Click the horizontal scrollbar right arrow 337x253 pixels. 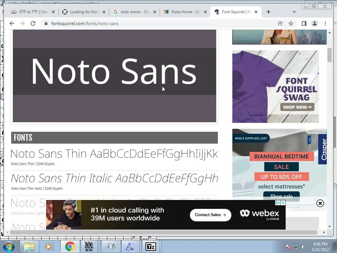pyautogui.click(x=324, y=232)
